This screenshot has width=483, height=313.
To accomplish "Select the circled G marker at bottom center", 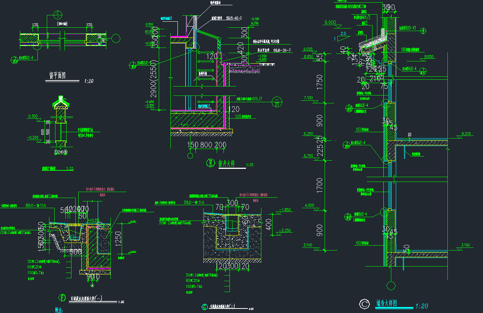I will tap(204, 307).
